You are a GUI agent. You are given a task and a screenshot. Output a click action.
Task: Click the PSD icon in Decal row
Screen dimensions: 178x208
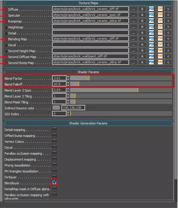tap(151, 44)
